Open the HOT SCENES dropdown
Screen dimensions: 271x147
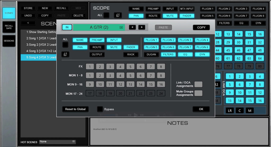pos(57,141)
